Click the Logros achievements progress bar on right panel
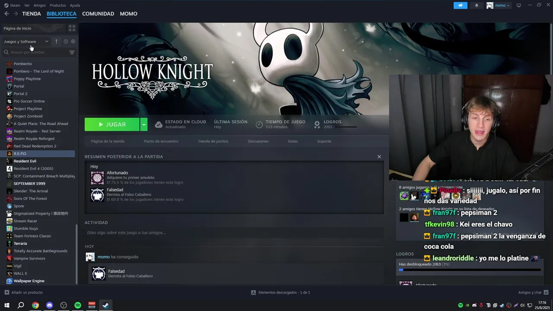This screenshot has height=311, width=553. 470,270
